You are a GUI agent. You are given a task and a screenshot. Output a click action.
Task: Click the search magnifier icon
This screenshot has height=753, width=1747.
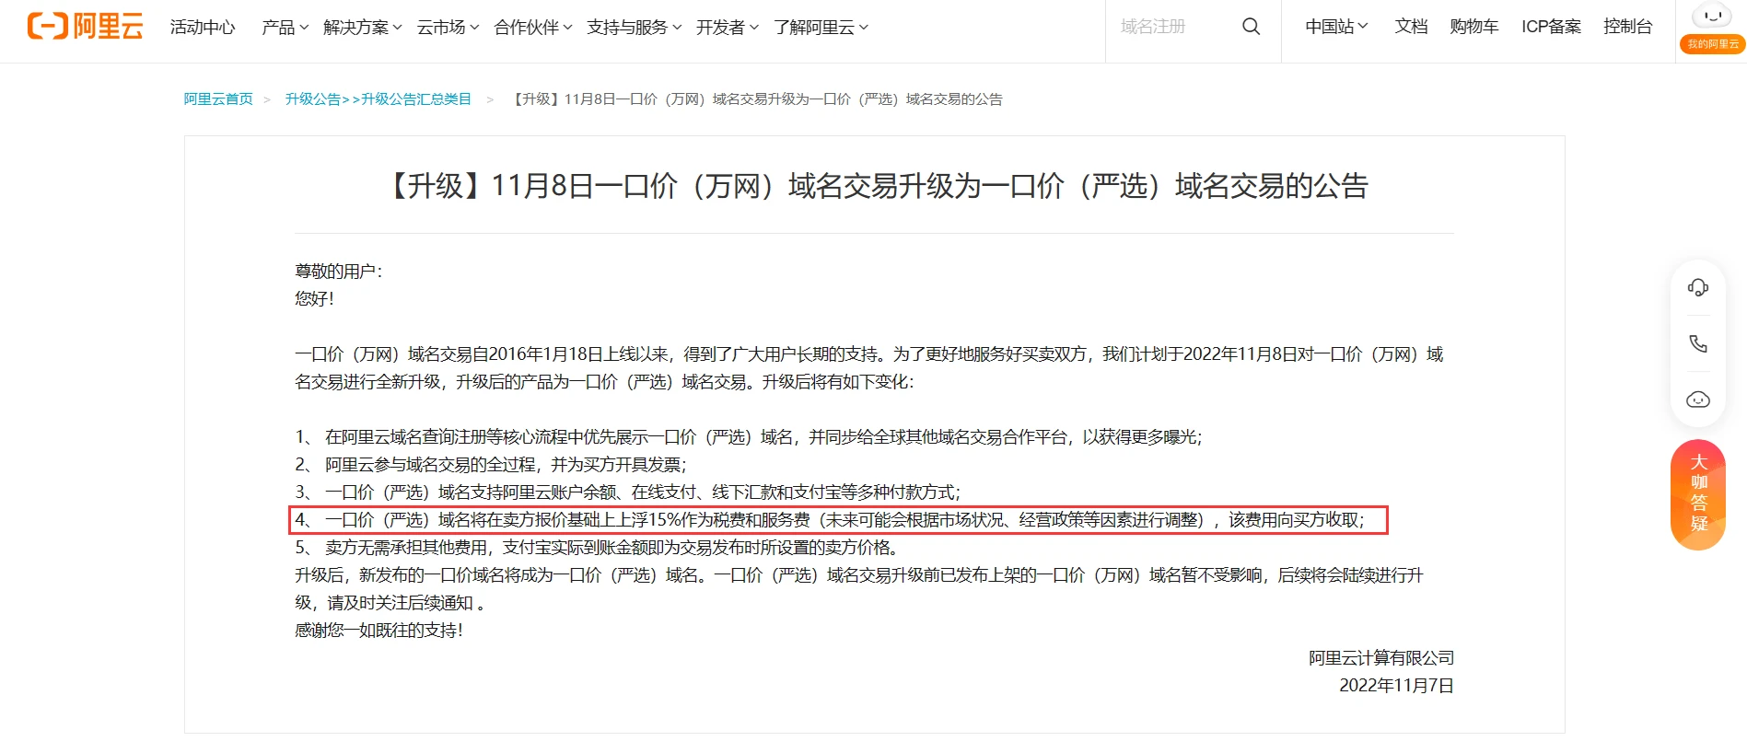[1251, 27]
